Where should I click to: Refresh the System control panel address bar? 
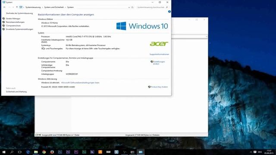click(132, 7)
